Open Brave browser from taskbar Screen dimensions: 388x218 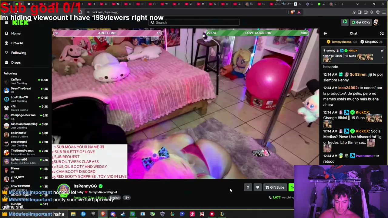[103, 214]
